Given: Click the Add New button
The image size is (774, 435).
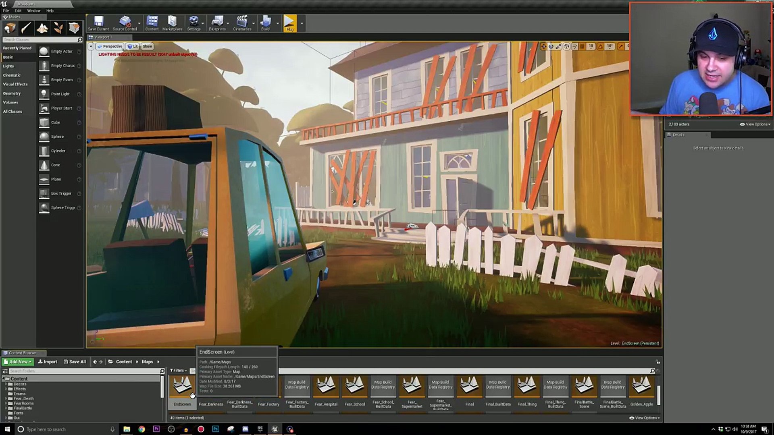Looking at the screenshot, I should [x=18, y=362].
